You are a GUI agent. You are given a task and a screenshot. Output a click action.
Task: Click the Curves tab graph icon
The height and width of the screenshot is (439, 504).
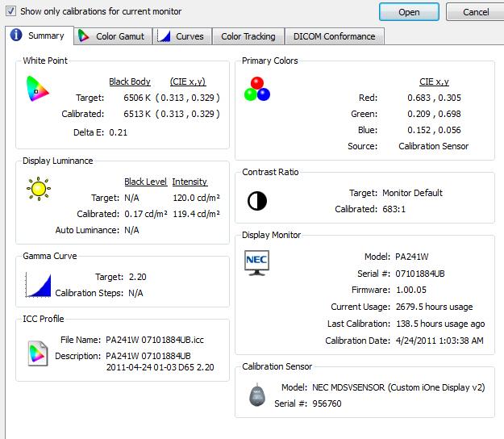point(164,36)
